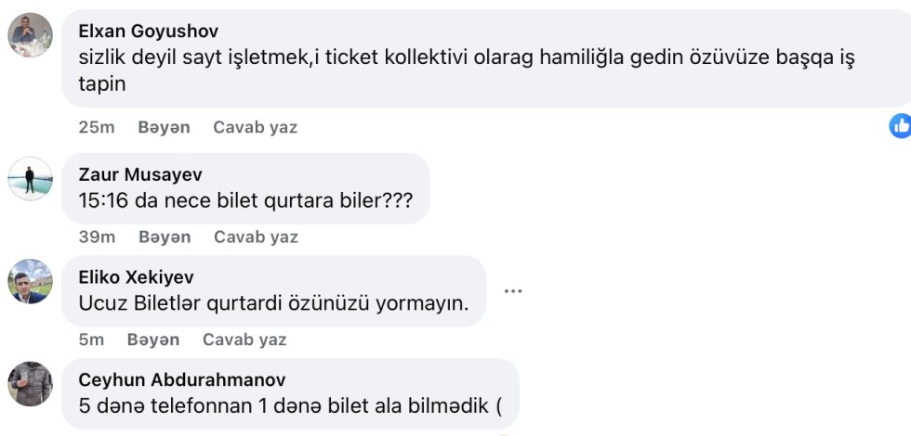Click the 39m comment timestamp
Image resolution: width=911 pixels, height=436 pixels.
(x=97, y=237)
